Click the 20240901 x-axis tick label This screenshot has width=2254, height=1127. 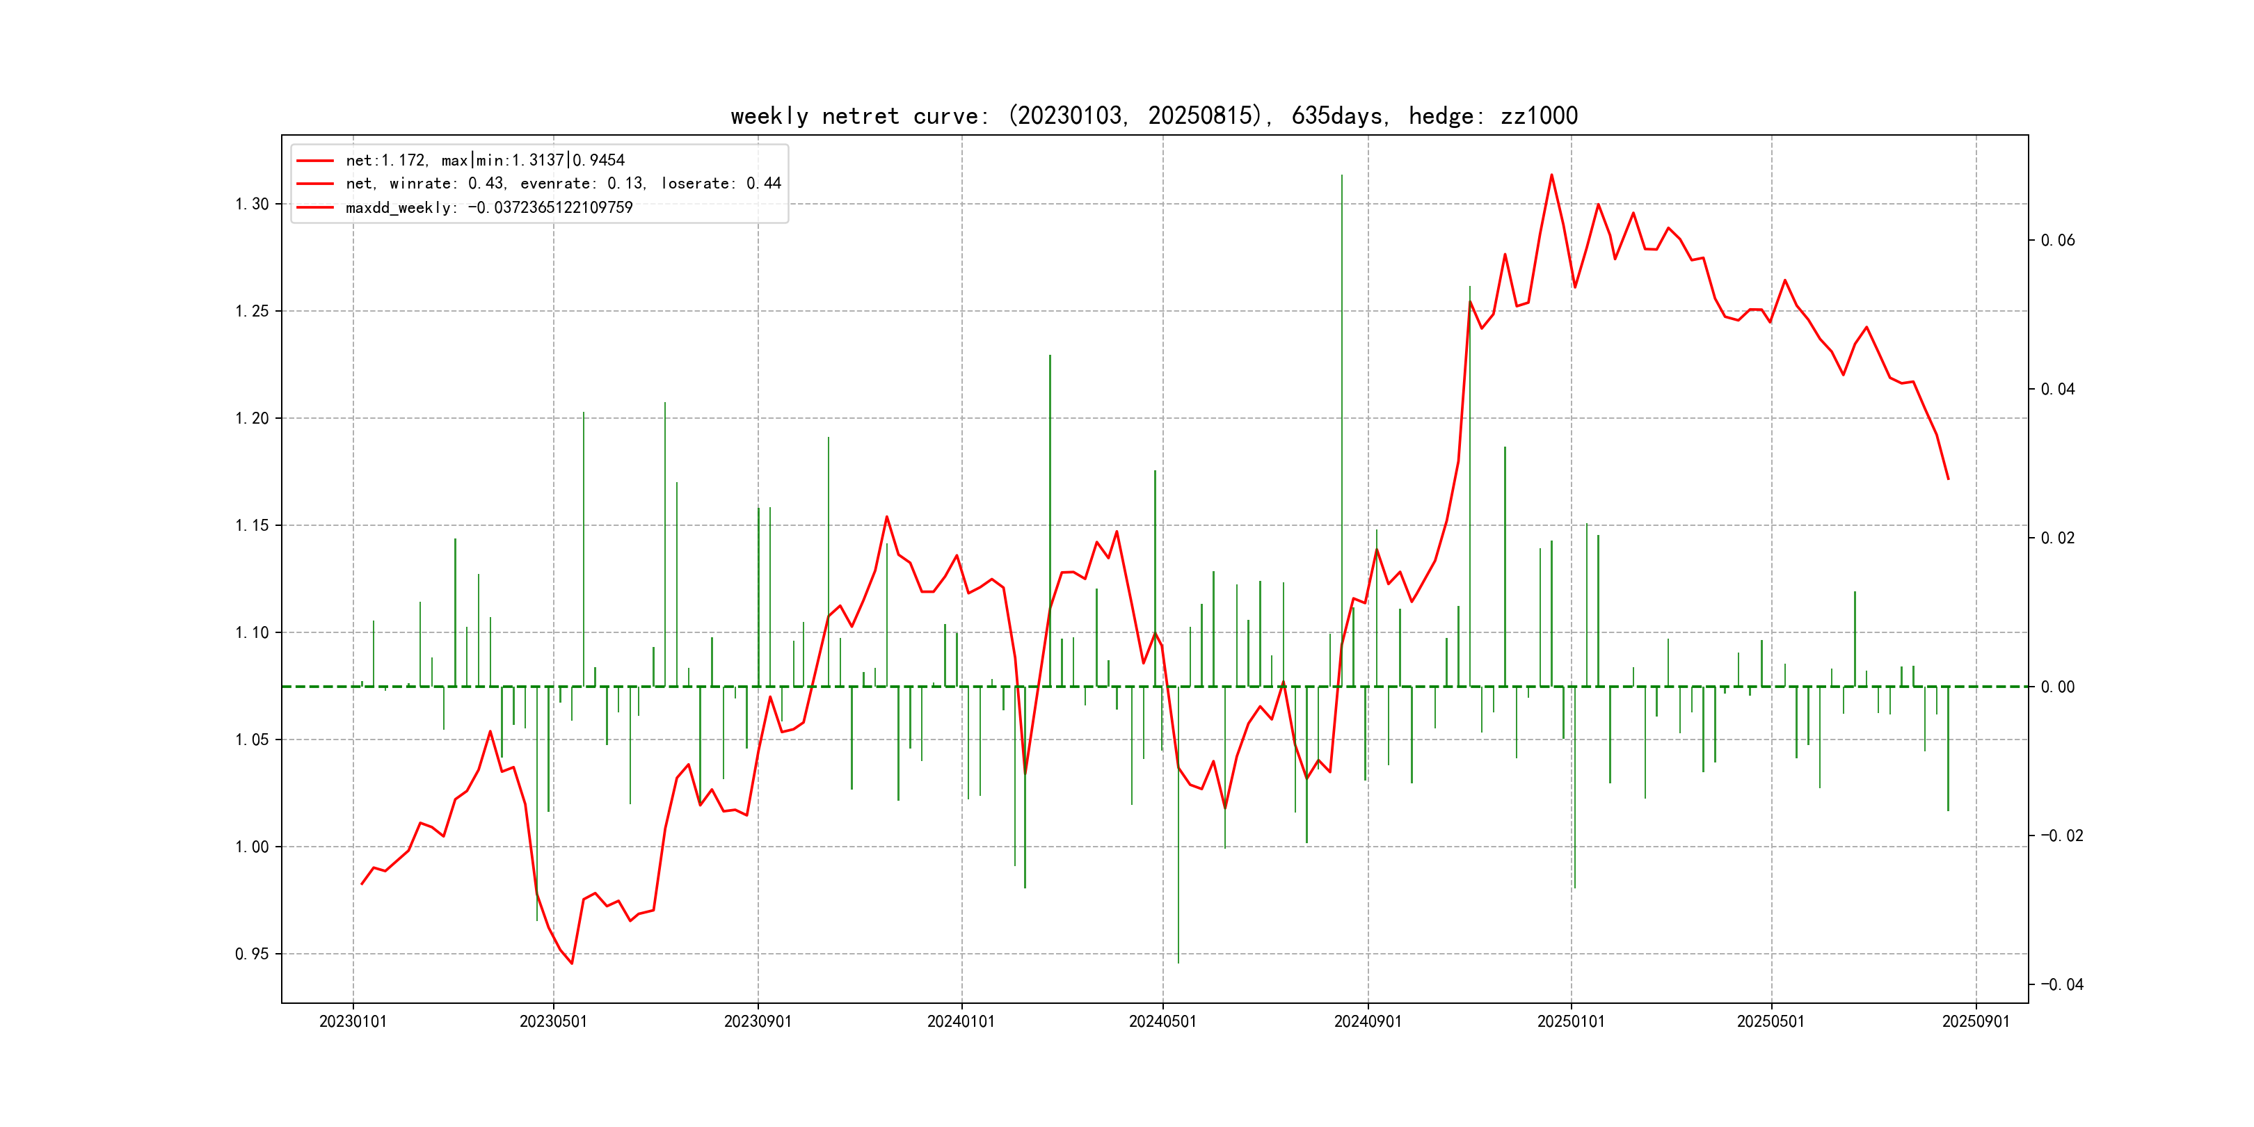pos(1368,1022)
